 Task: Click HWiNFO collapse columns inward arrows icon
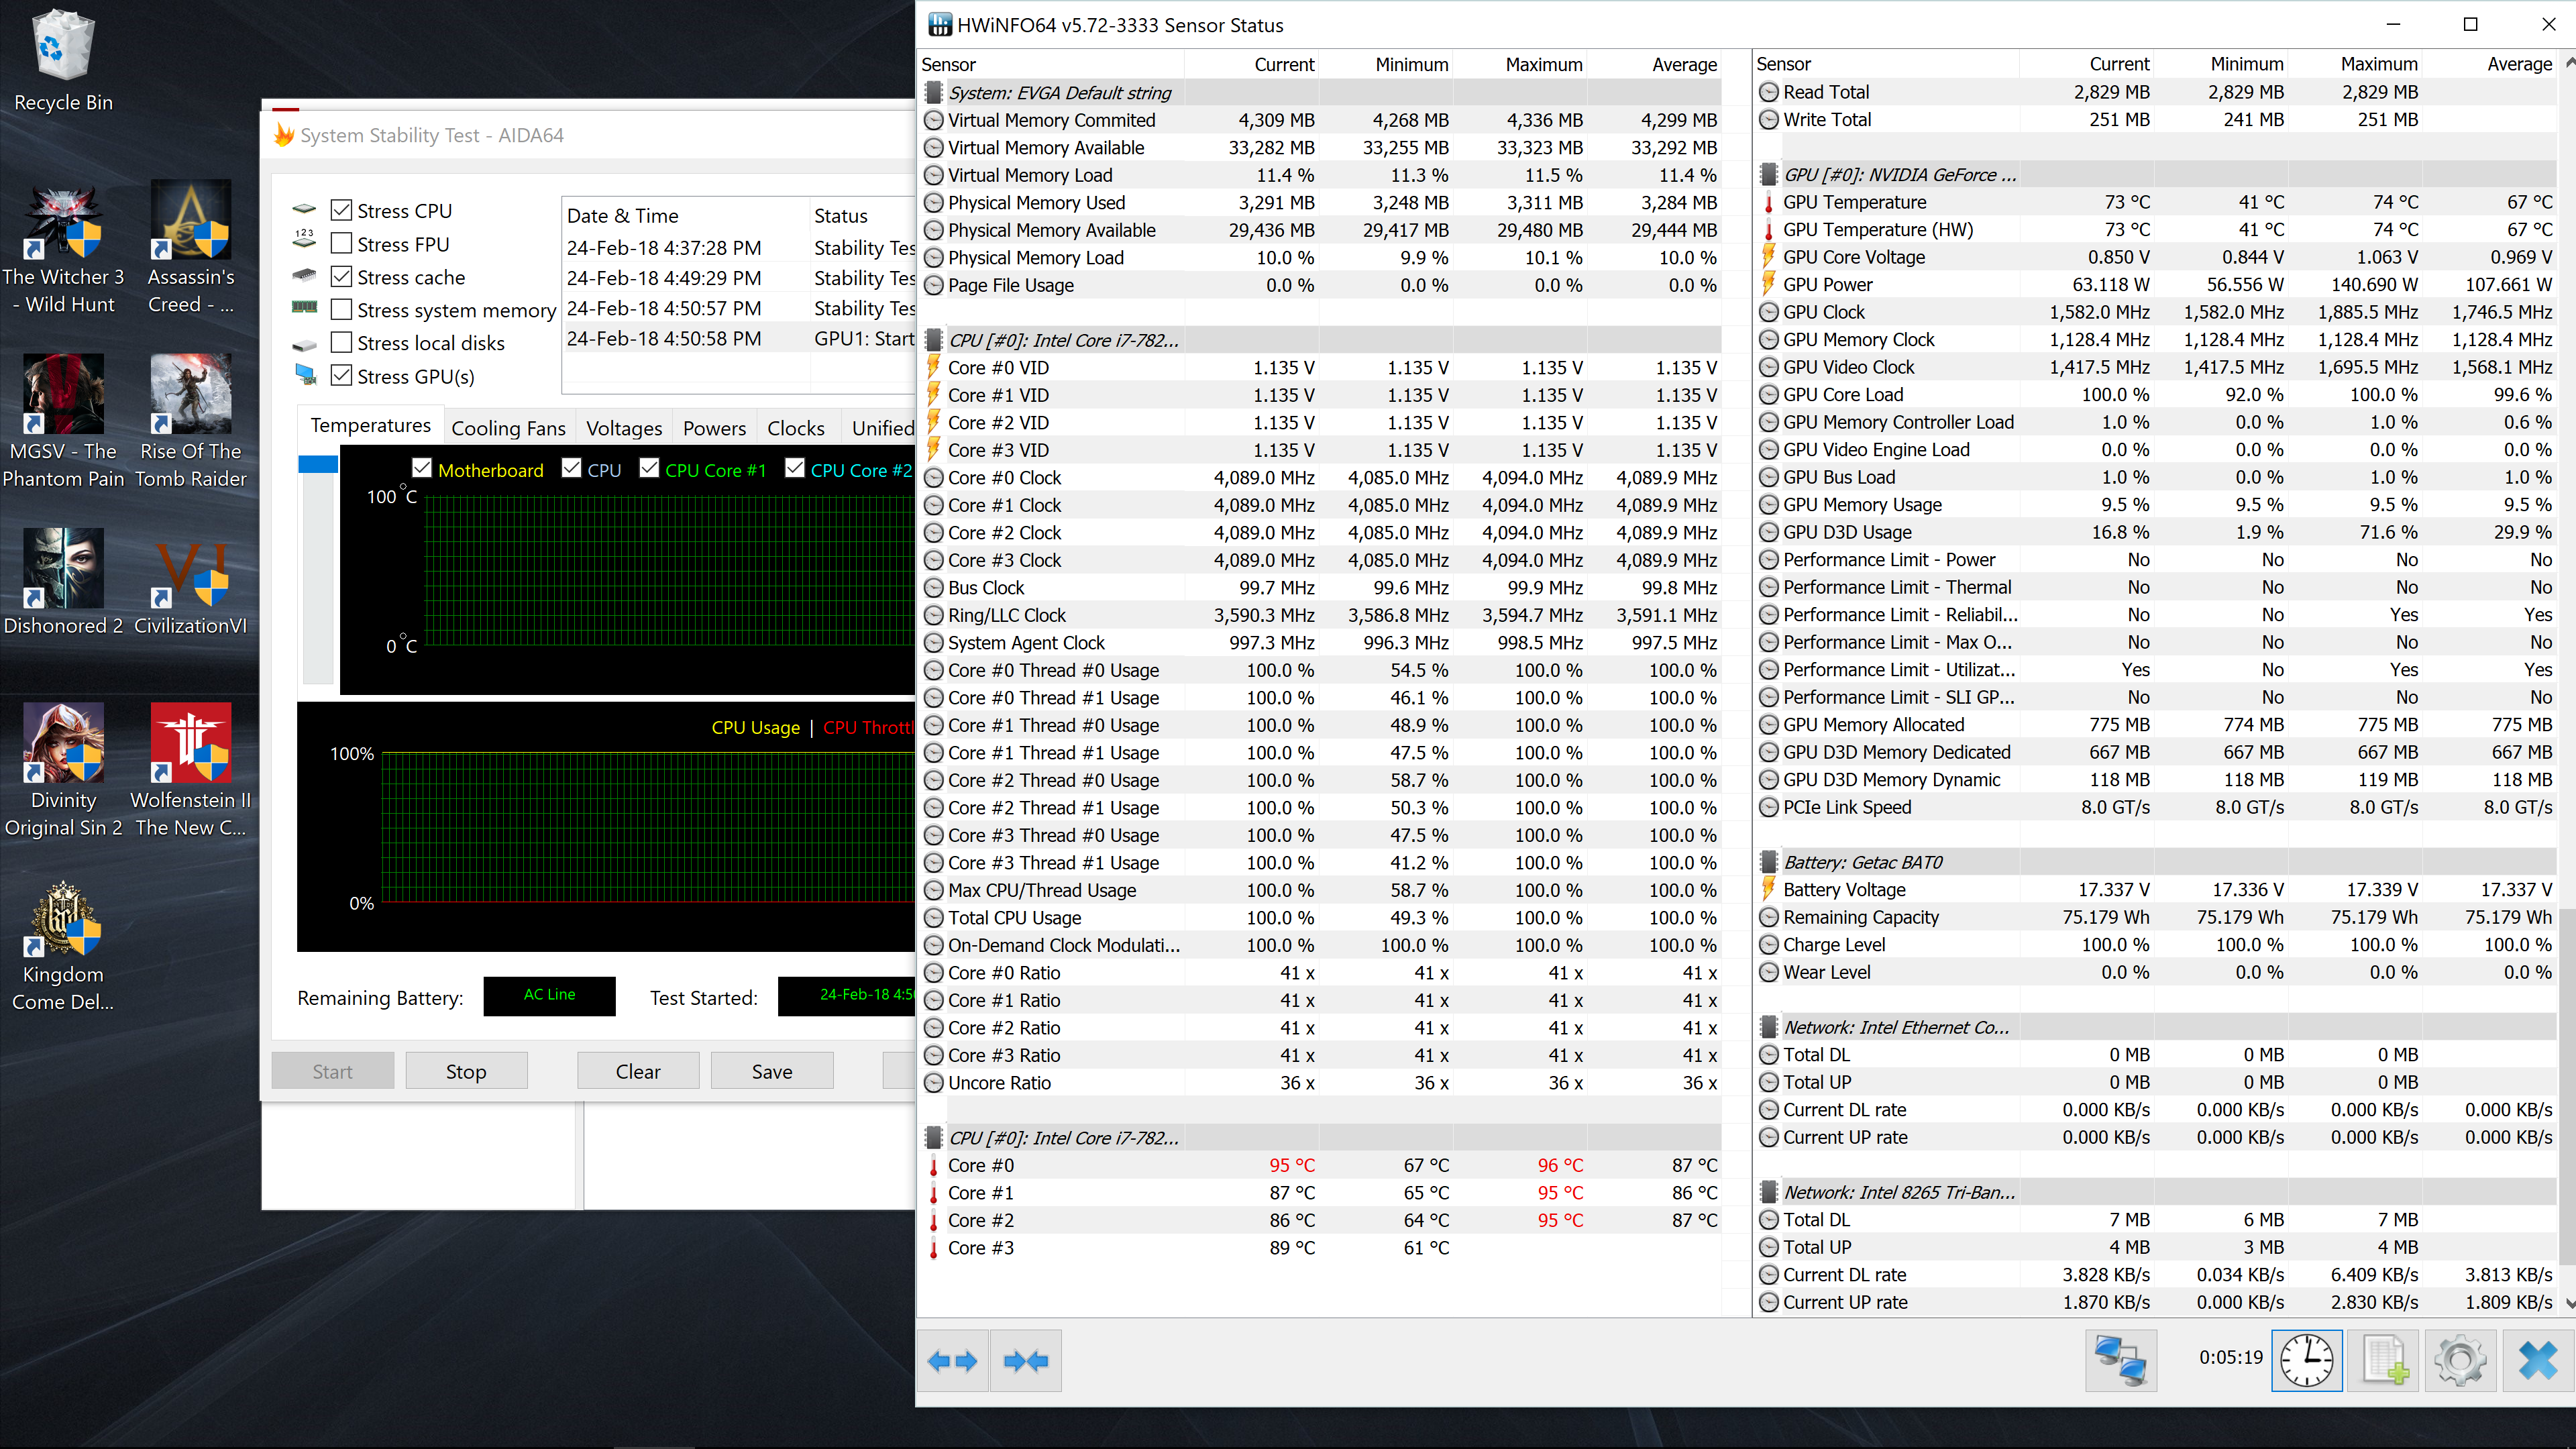coord(1025,1360)
